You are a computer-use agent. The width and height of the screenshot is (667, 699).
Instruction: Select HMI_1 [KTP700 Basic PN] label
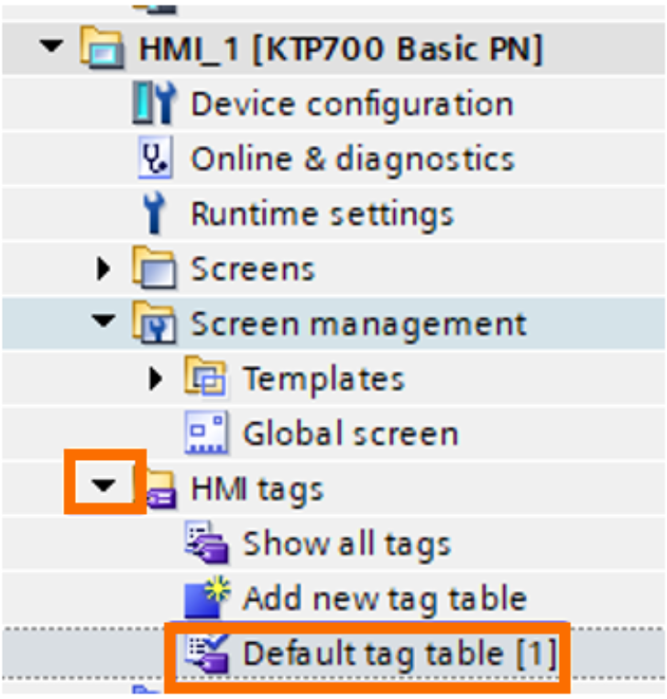click(x=341, y=49)
